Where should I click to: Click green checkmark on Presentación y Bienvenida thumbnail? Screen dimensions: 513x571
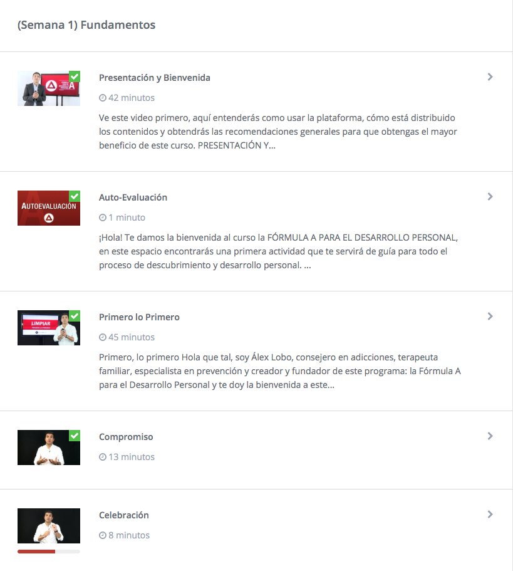pyautogui.click(x=75, y=76)
